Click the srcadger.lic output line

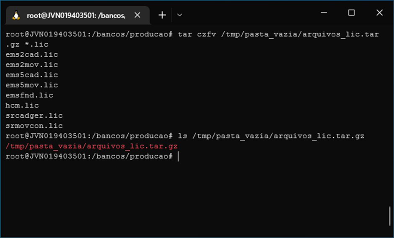pos(34,115)
